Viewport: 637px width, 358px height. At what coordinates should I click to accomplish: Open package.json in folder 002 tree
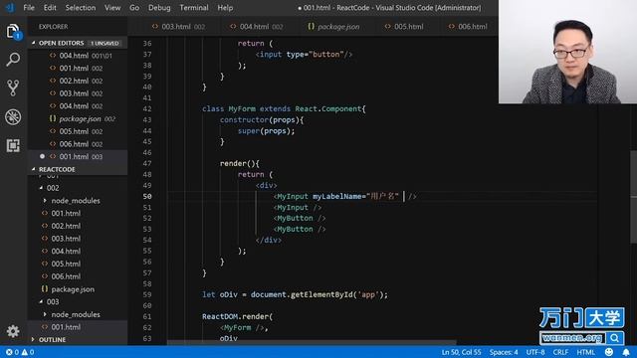[78, 289]
